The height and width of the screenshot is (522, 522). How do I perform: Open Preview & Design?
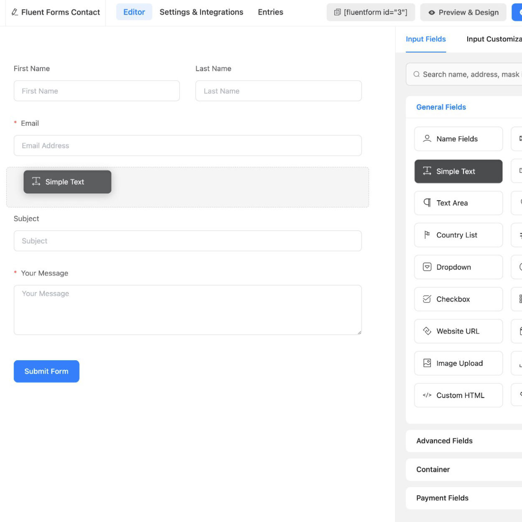tap(463, 12)
